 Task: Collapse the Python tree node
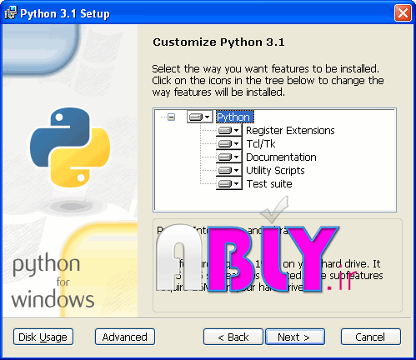point(172,117)
